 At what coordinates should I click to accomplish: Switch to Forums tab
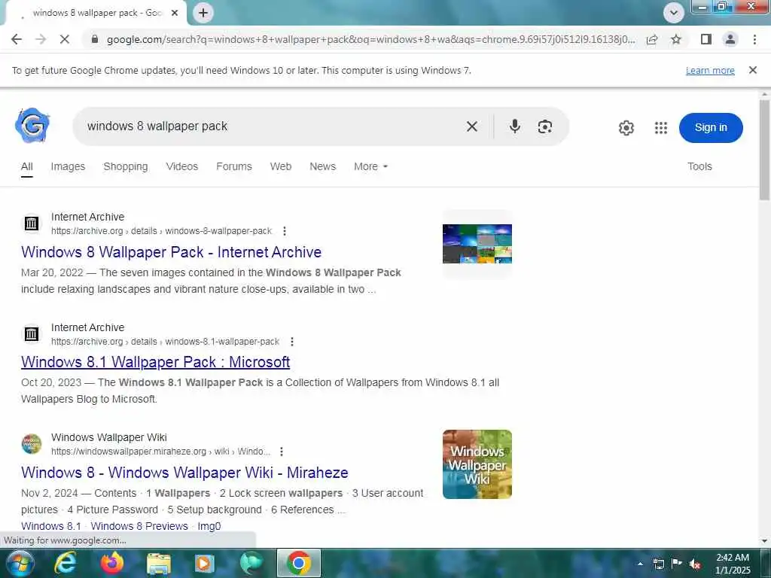coord(234,167)
